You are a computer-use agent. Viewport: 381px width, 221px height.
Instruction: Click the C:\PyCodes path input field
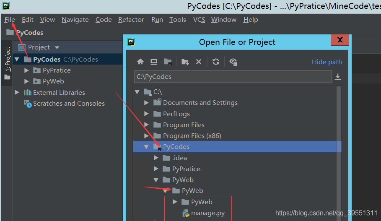pos(233,77)
